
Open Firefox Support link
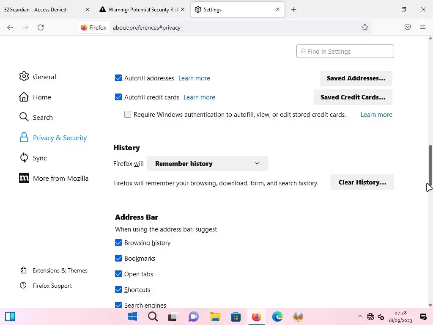(x=46, y=286)
